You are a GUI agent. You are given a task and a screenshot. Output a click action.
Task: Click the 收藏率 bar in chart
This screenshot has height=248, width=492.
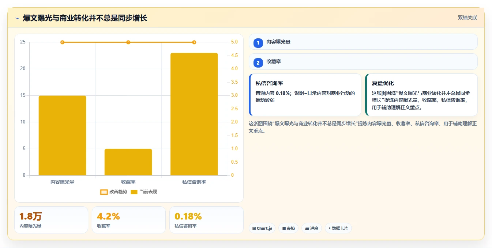coord(128,162)
